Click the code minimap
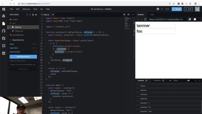Viewport: 202px width, 114px height. click(x=128, y=23)
